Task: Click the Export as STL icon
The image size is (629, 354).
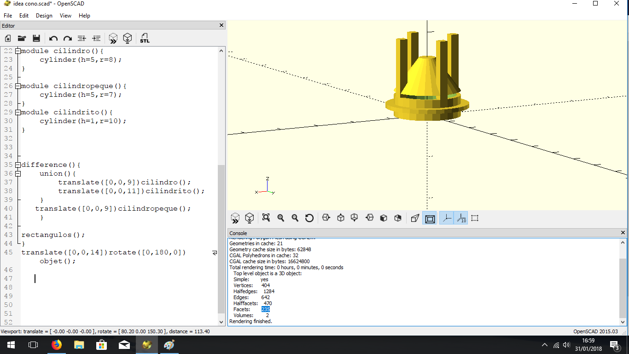Action: 145,38
